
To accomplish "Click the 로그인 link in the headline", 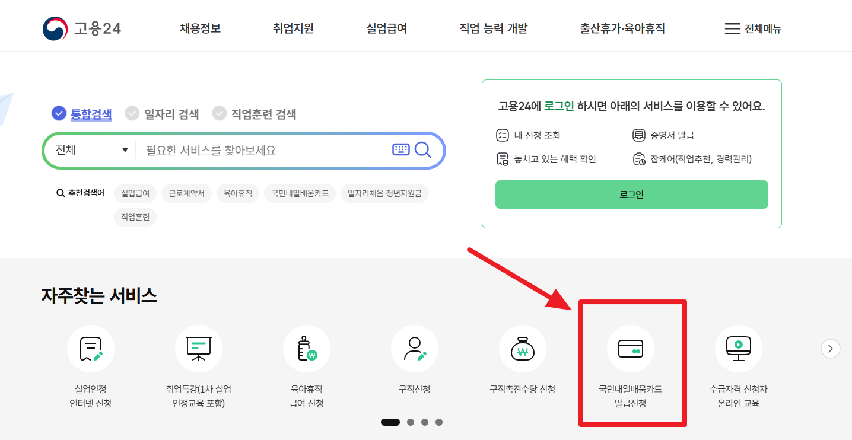I will (559, 107).
